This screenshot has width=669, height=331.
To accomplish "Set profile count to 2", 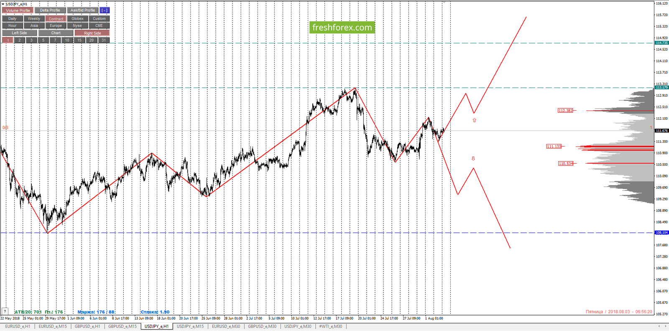I will (20, 40).
